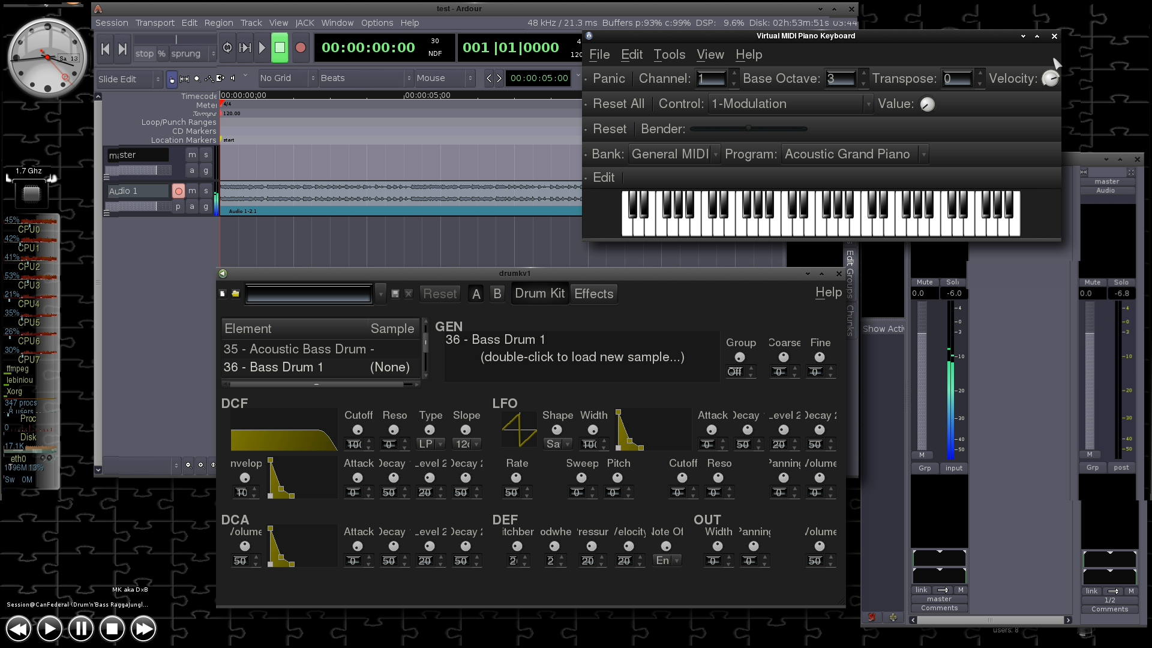This screenshot has width=1152, height=648.
Task: Open the No Grid snap dropdown
Action: click(287, 78)
